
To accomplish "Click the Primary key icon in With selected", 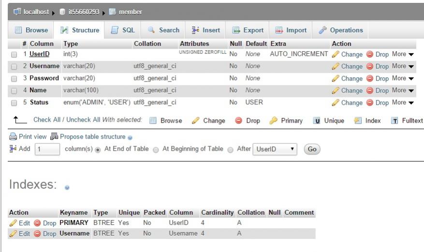I will tap(273, 121).
